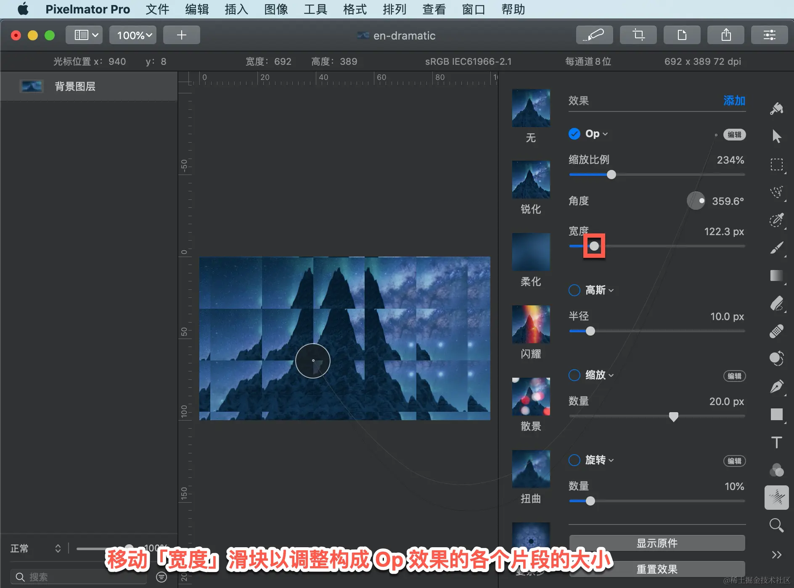The image size is (794, 588).
Task: Open the sidebar view options dropdown
Action: [x=85, y=35]
